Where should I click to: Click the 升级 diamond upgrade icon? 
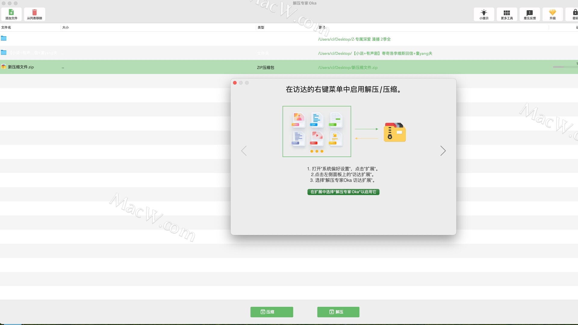tap(552, 12)
